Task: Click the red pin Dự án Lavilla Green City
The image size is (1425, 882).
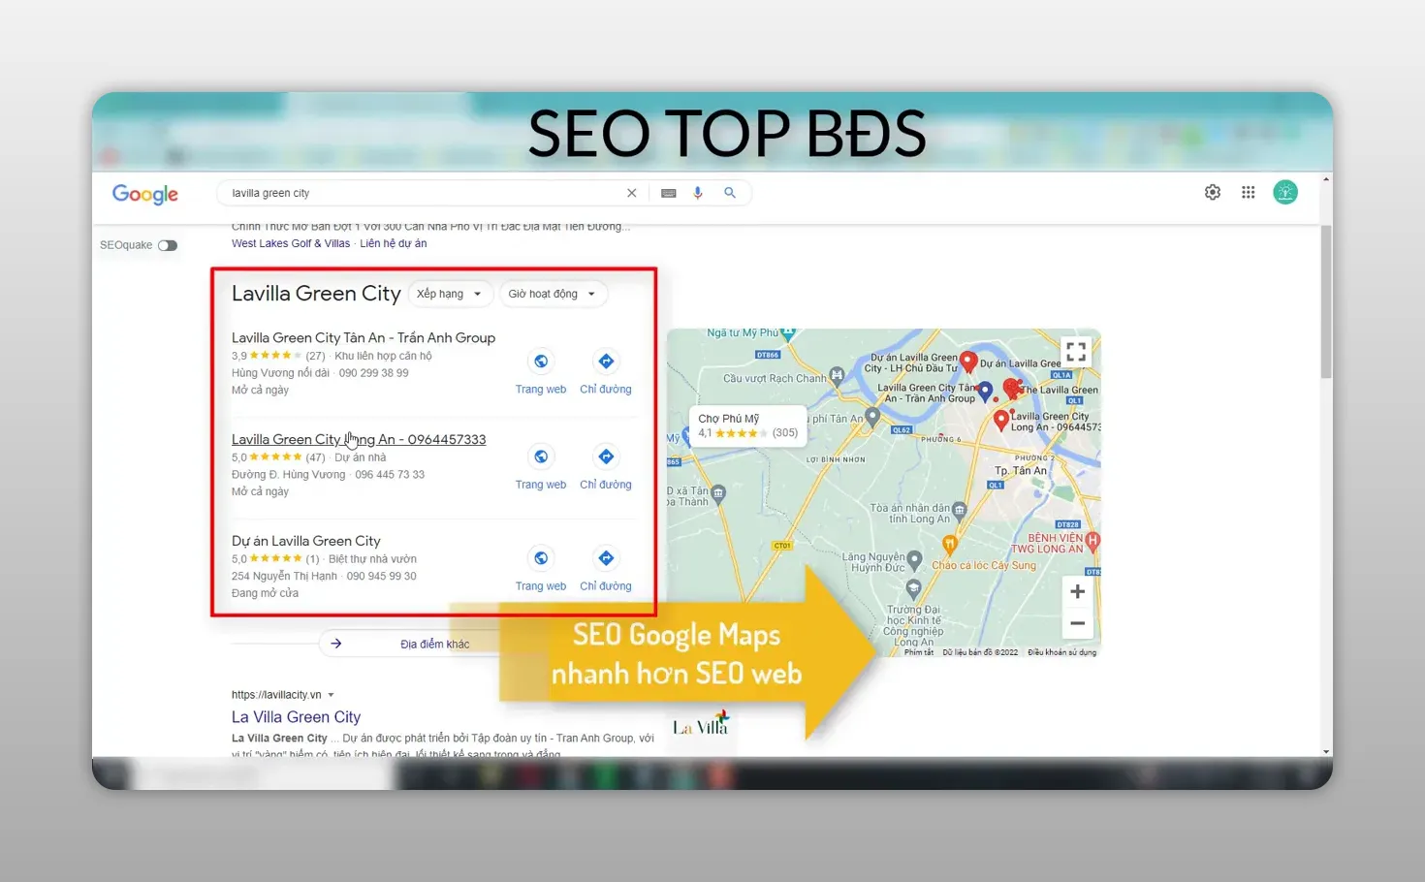Action: [967, 363]
